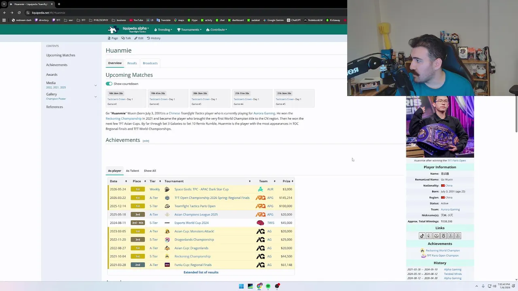The height and width of the screenshot is (291, 518).
Task: Open the restream dash bookmark
Action: point(21,20)
